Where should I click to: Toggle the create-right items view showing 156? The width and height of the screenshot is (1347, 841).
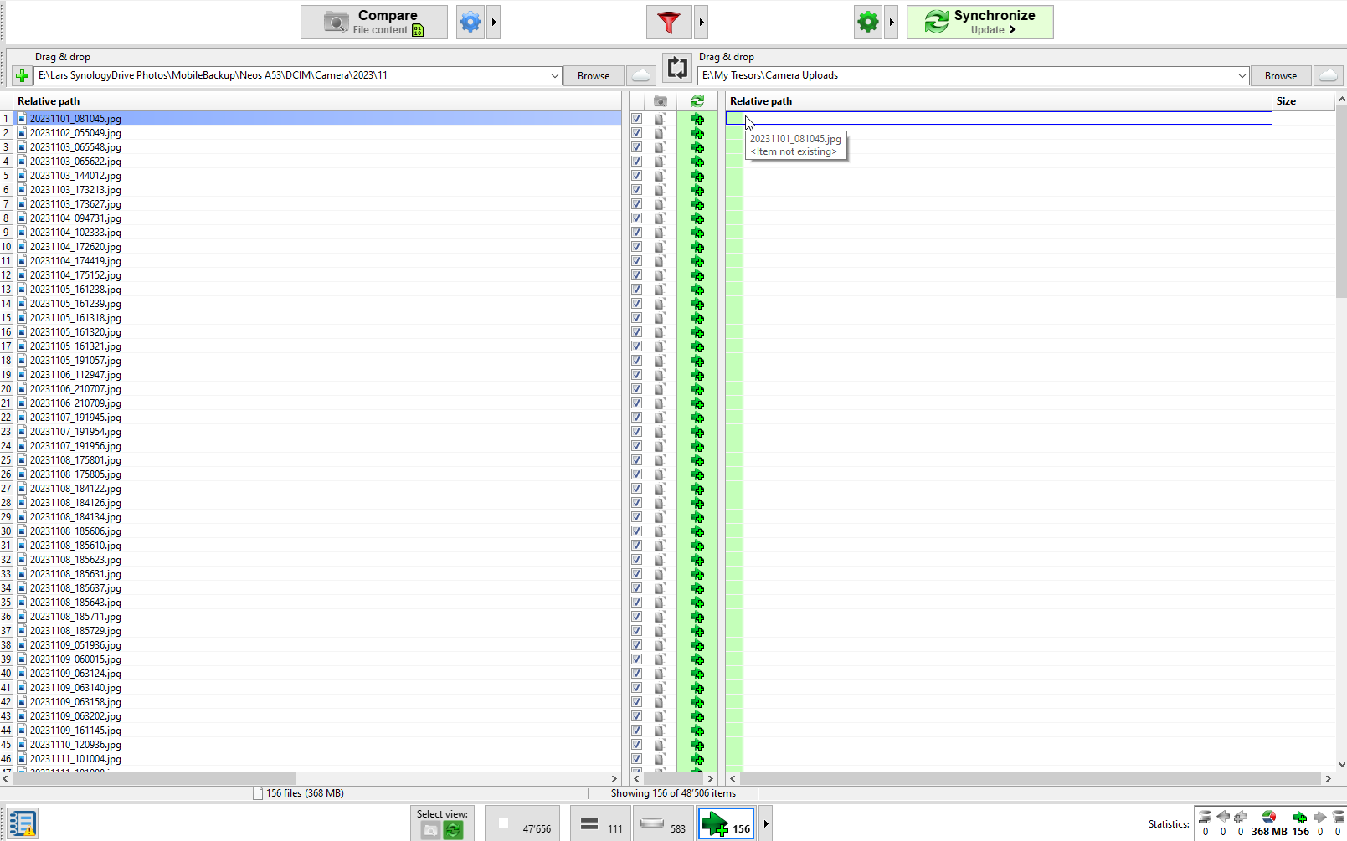point(727,823)
